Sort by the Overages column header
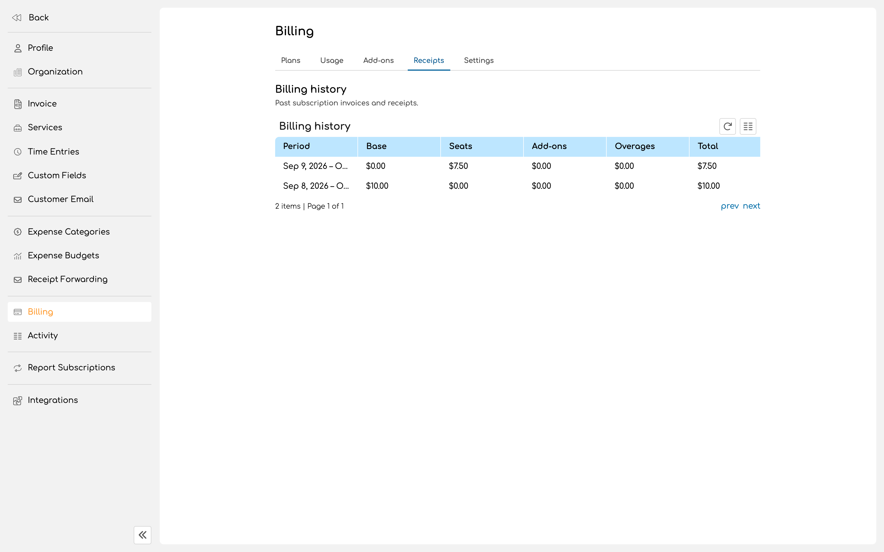 [x=648, y=146]
